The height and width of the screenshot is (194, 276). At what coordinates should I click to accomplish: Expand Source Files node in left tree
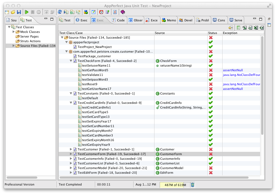coord(13,46)
